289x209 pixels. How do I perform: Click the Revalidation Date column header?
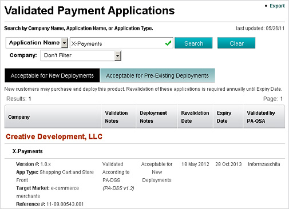click(x=195, y=116)
